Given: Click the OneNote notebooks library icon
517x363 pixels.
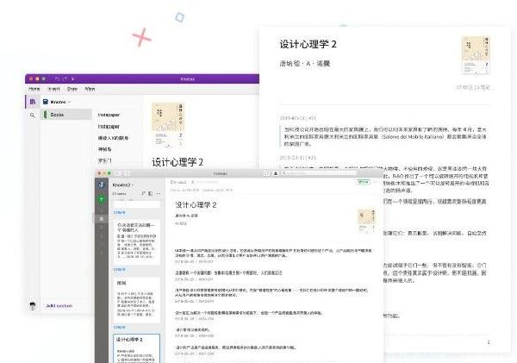Looking at the screenshot, I should click(x=33, y=102).
